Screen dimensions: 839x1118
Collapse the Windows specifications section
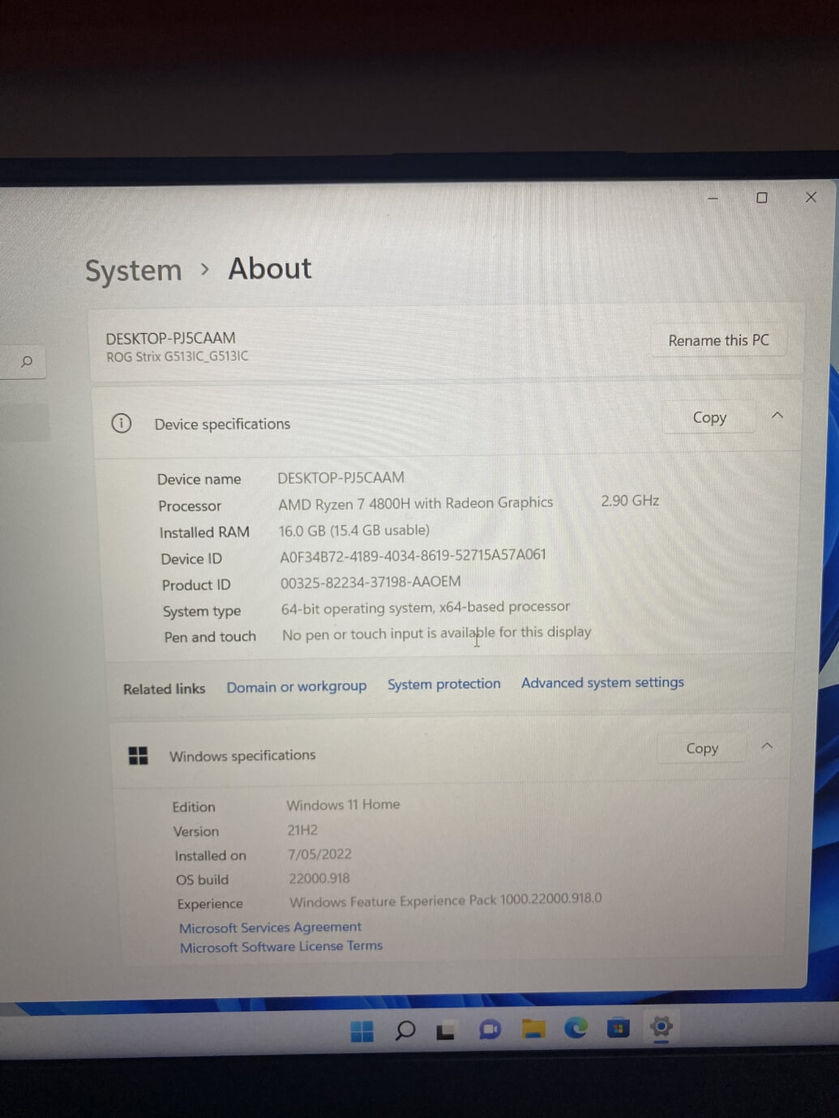pyautogui.click(x=766, y=746)
